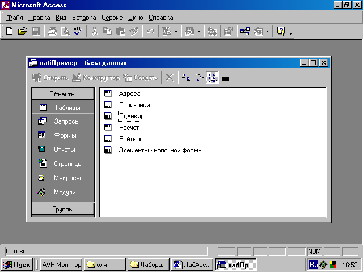Image resolution: width=363 pixels, height=272 pixels.
Task: Open toolbar options arrow after Help icon
Action: (290, 33)
